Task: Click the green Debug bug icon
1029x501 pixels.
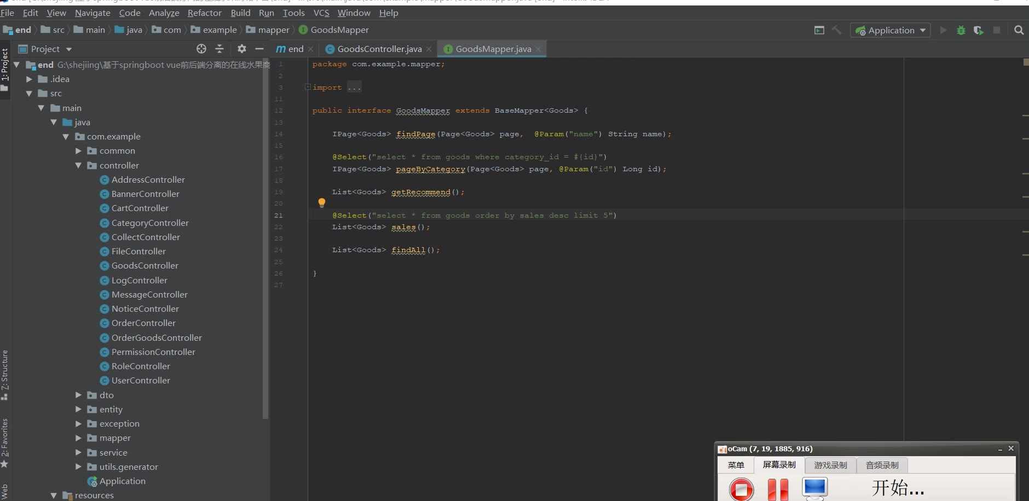Action: (961, 31)
